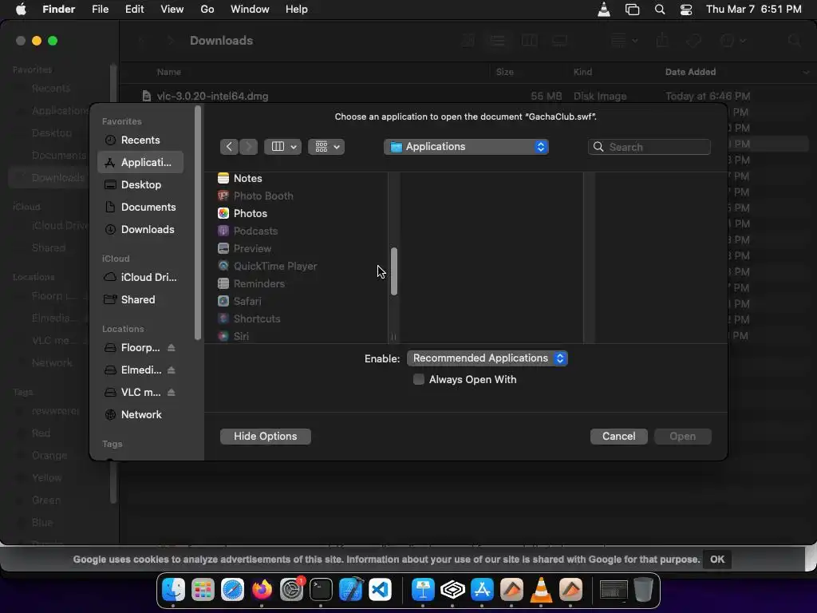
Task: Open Launchpad from the Dock
Action: tap(203, 590)
